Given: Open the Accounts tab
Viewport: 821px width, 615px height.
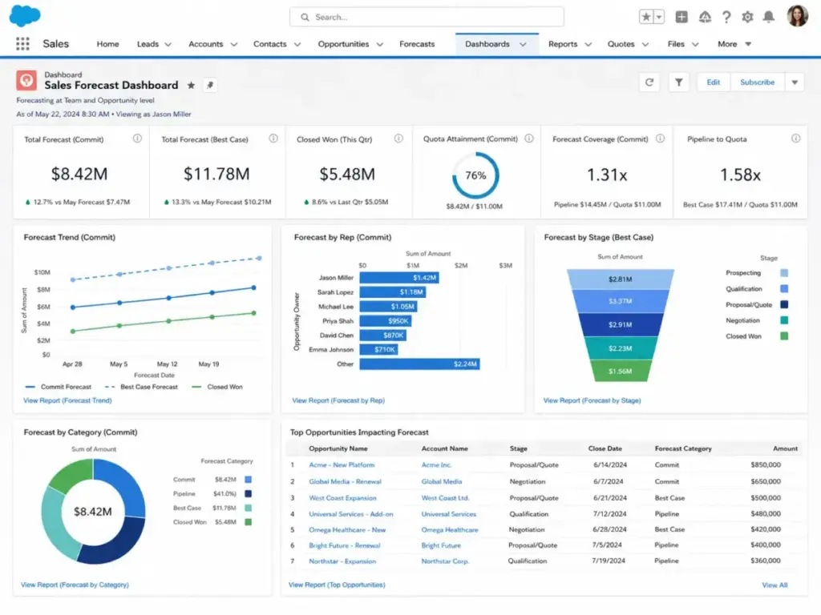Looking at the screenshot, I should (206, 45).
